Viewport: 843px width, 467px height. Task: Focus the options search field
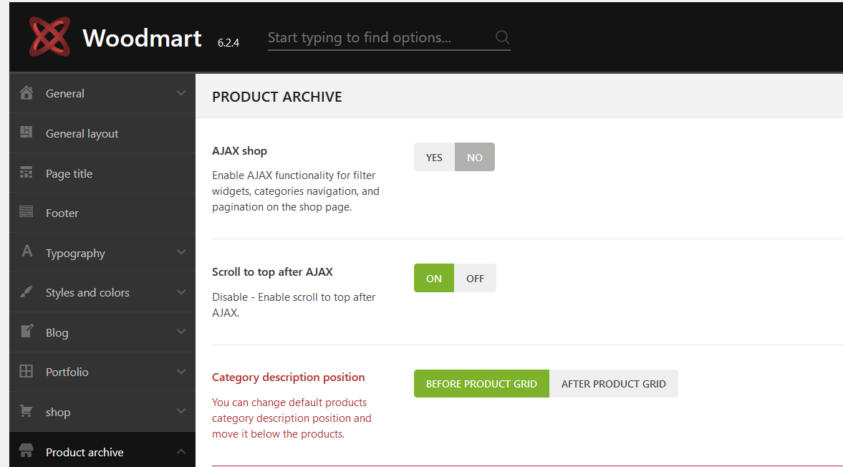click(378, 38)
